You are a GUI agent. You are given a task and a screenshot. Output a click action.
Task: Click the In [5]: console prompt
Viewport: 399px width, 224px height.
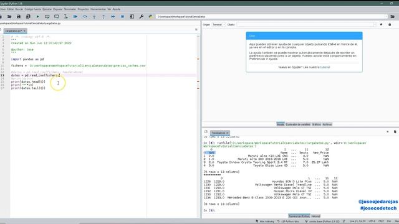click(209, 210)
